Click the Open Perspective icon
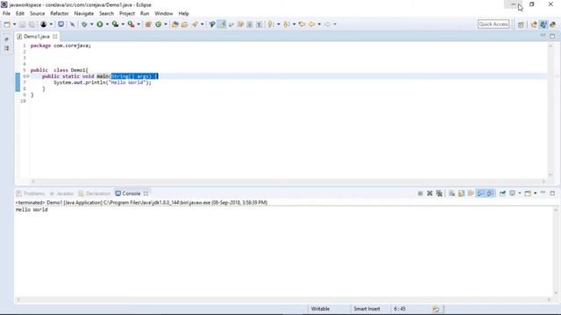The height and width of the screenshot is (315, 561). pos(521,24)
